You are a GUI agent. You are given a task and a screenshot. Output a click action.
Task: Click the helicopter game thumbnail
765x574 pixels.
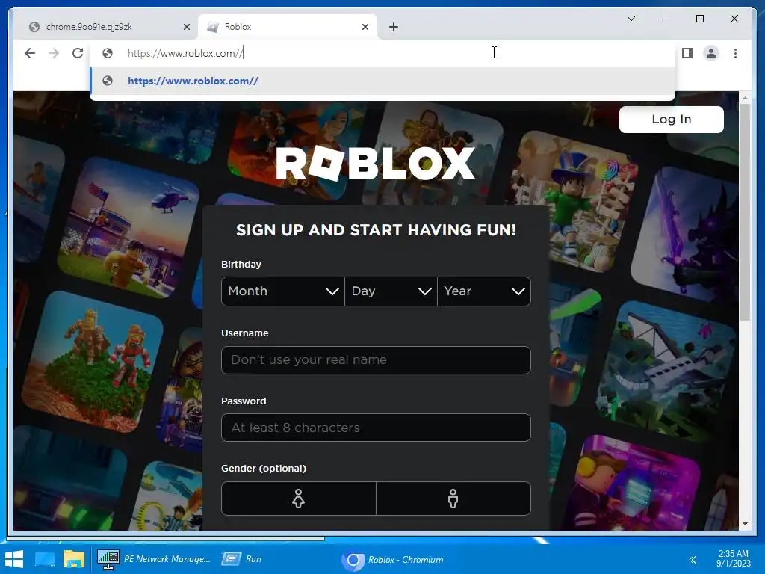128,228
